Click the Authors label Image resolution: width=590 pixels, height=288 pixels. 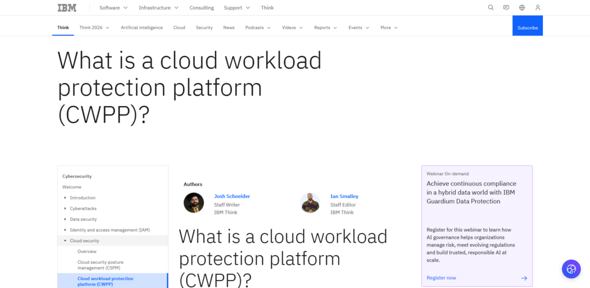click(193, 184)
